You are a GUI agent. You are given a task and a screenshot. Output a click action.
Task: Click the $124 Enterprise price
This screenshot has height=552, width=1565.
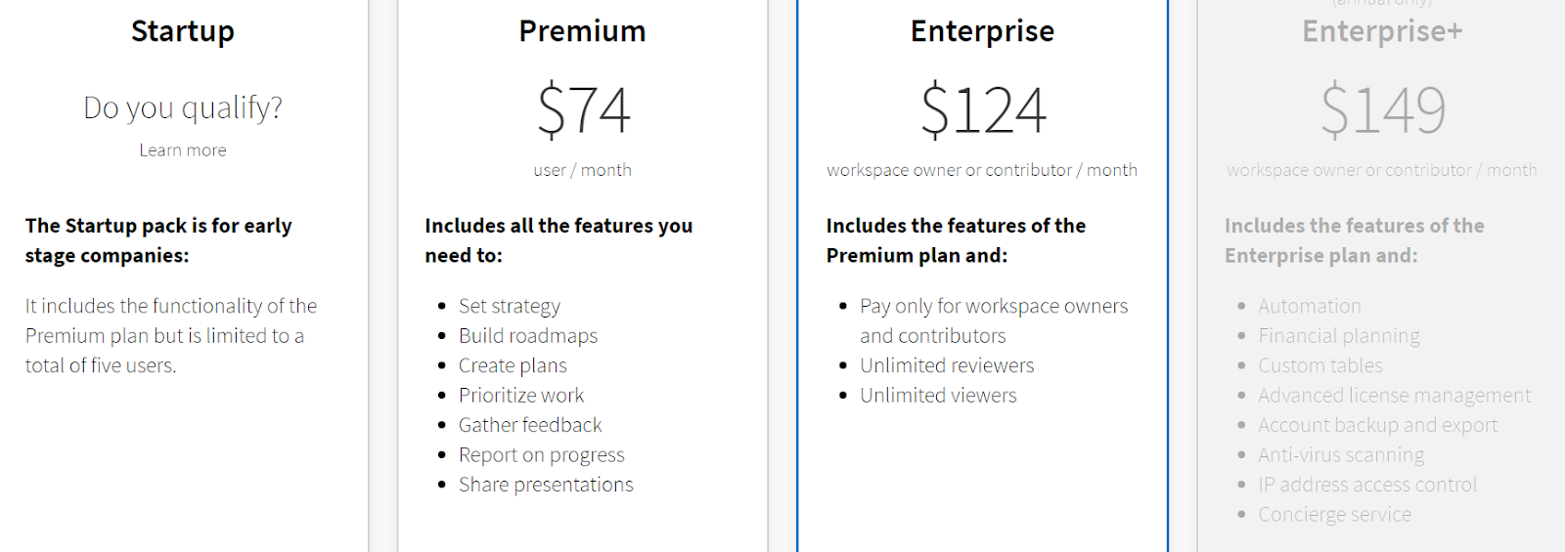(983, 109)
